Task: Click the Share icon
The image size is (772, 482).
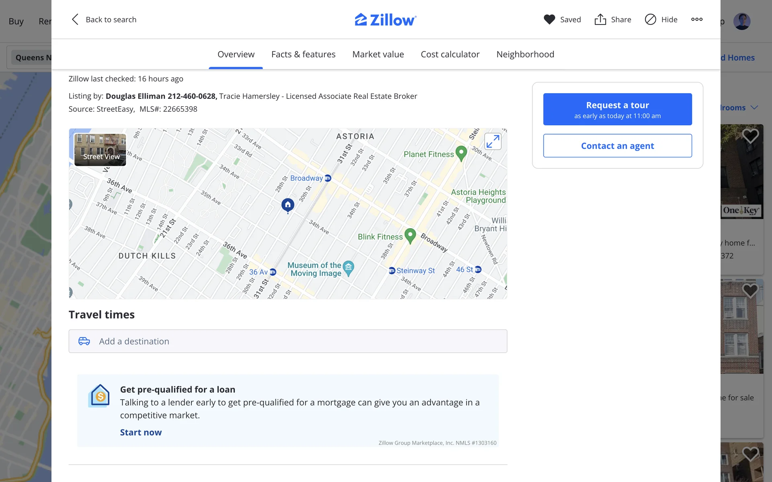Action: (x=600, y=19)
